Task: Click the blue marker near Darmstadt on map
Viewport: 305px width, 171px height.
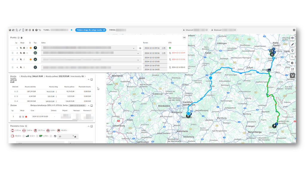Action: (x=188, y=113)
